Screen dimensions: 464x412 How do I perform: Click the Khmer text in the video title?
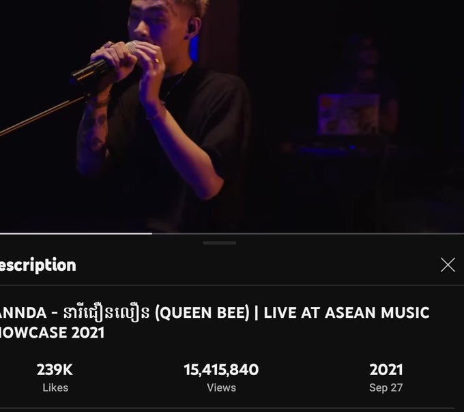[106, 313]
